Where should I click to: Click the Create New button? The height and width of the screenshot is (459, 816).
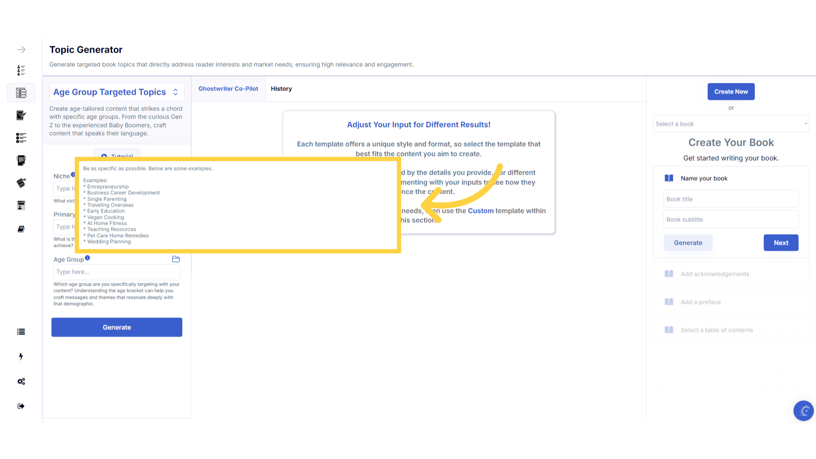[731, 92]
